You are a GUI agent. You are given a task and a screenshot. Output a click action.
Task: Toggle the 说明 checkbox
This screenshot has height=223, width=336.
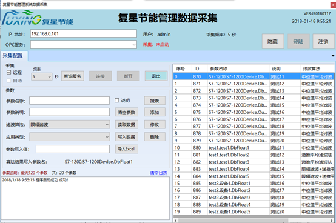pos(117,101)
